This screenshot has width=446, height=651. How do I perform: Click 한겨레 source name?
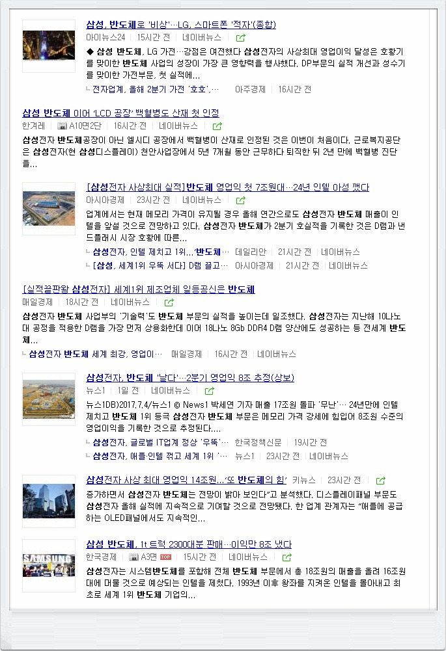34,126
